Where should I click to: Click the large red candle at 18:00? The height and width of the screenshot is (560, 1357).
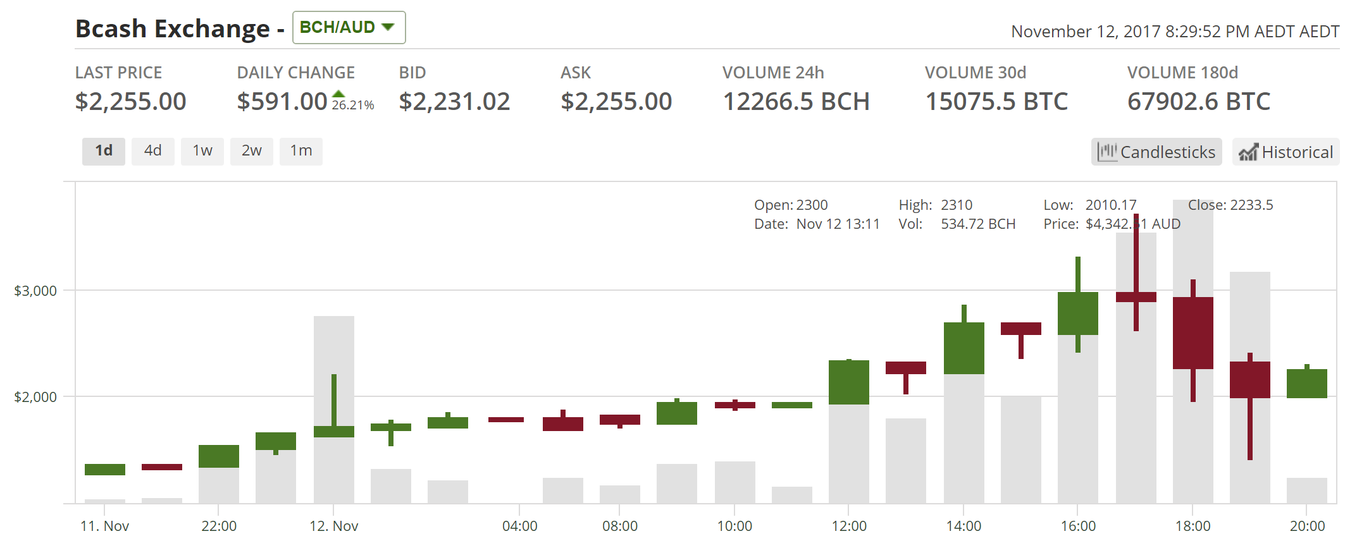pos(1193,333)
